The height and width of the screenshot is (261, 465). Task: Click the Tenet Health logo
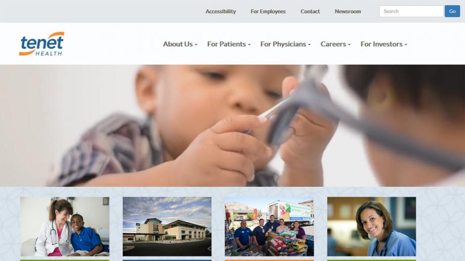(x=41, y=44)
